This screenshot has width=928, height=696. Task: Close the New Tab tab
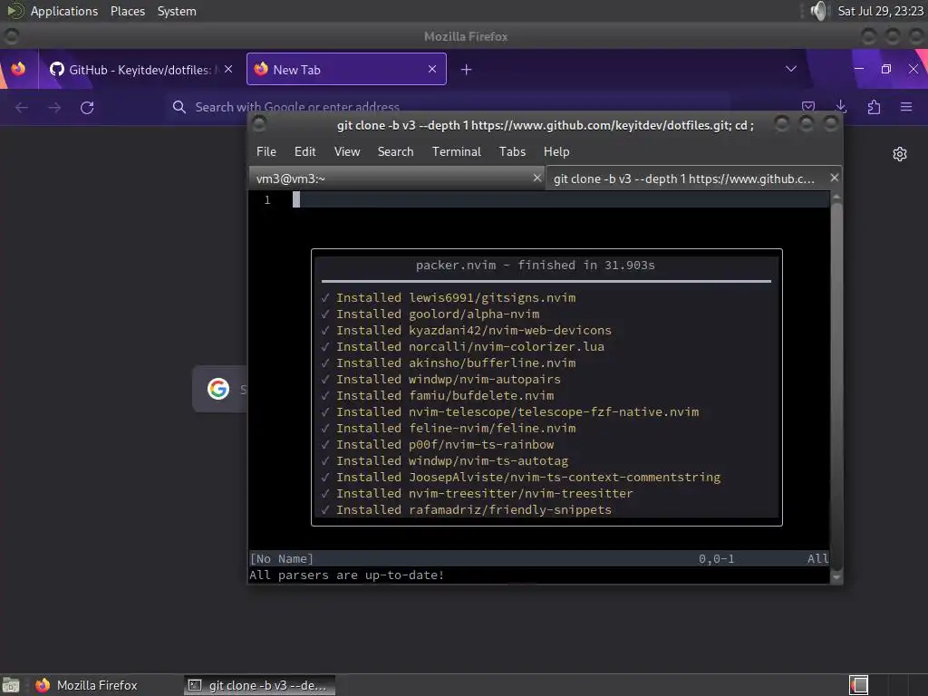(432, 69)
